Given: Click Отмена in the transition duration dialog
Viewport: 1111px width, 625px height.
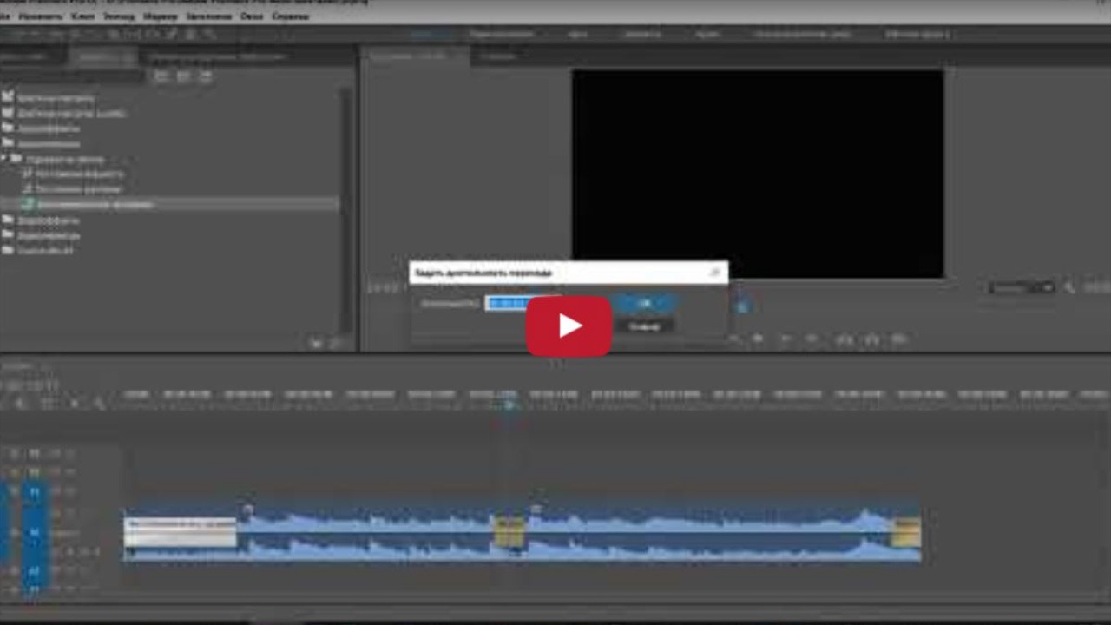Looking at the screenshot, I should point(644,326).
